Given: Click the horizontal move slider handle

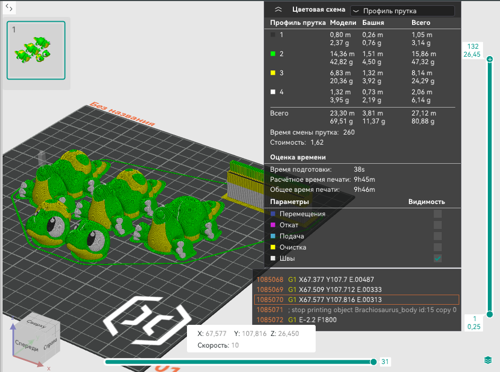Looking at the screenshot, I should [x=374, y=362].
